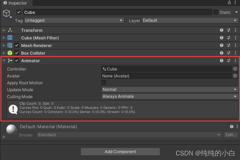Open the Standard Shader dropdown
Image resolution: width=240 pixels, height=160 pixels.
pyautogui.click(x=129, y=135)
